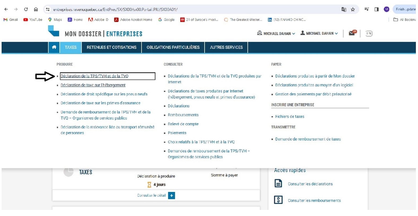Image resolution: width=418 pixels, height=216 pixels.
Task: Click the Consulter les déclarations document icon
Action: coord(278,183)
